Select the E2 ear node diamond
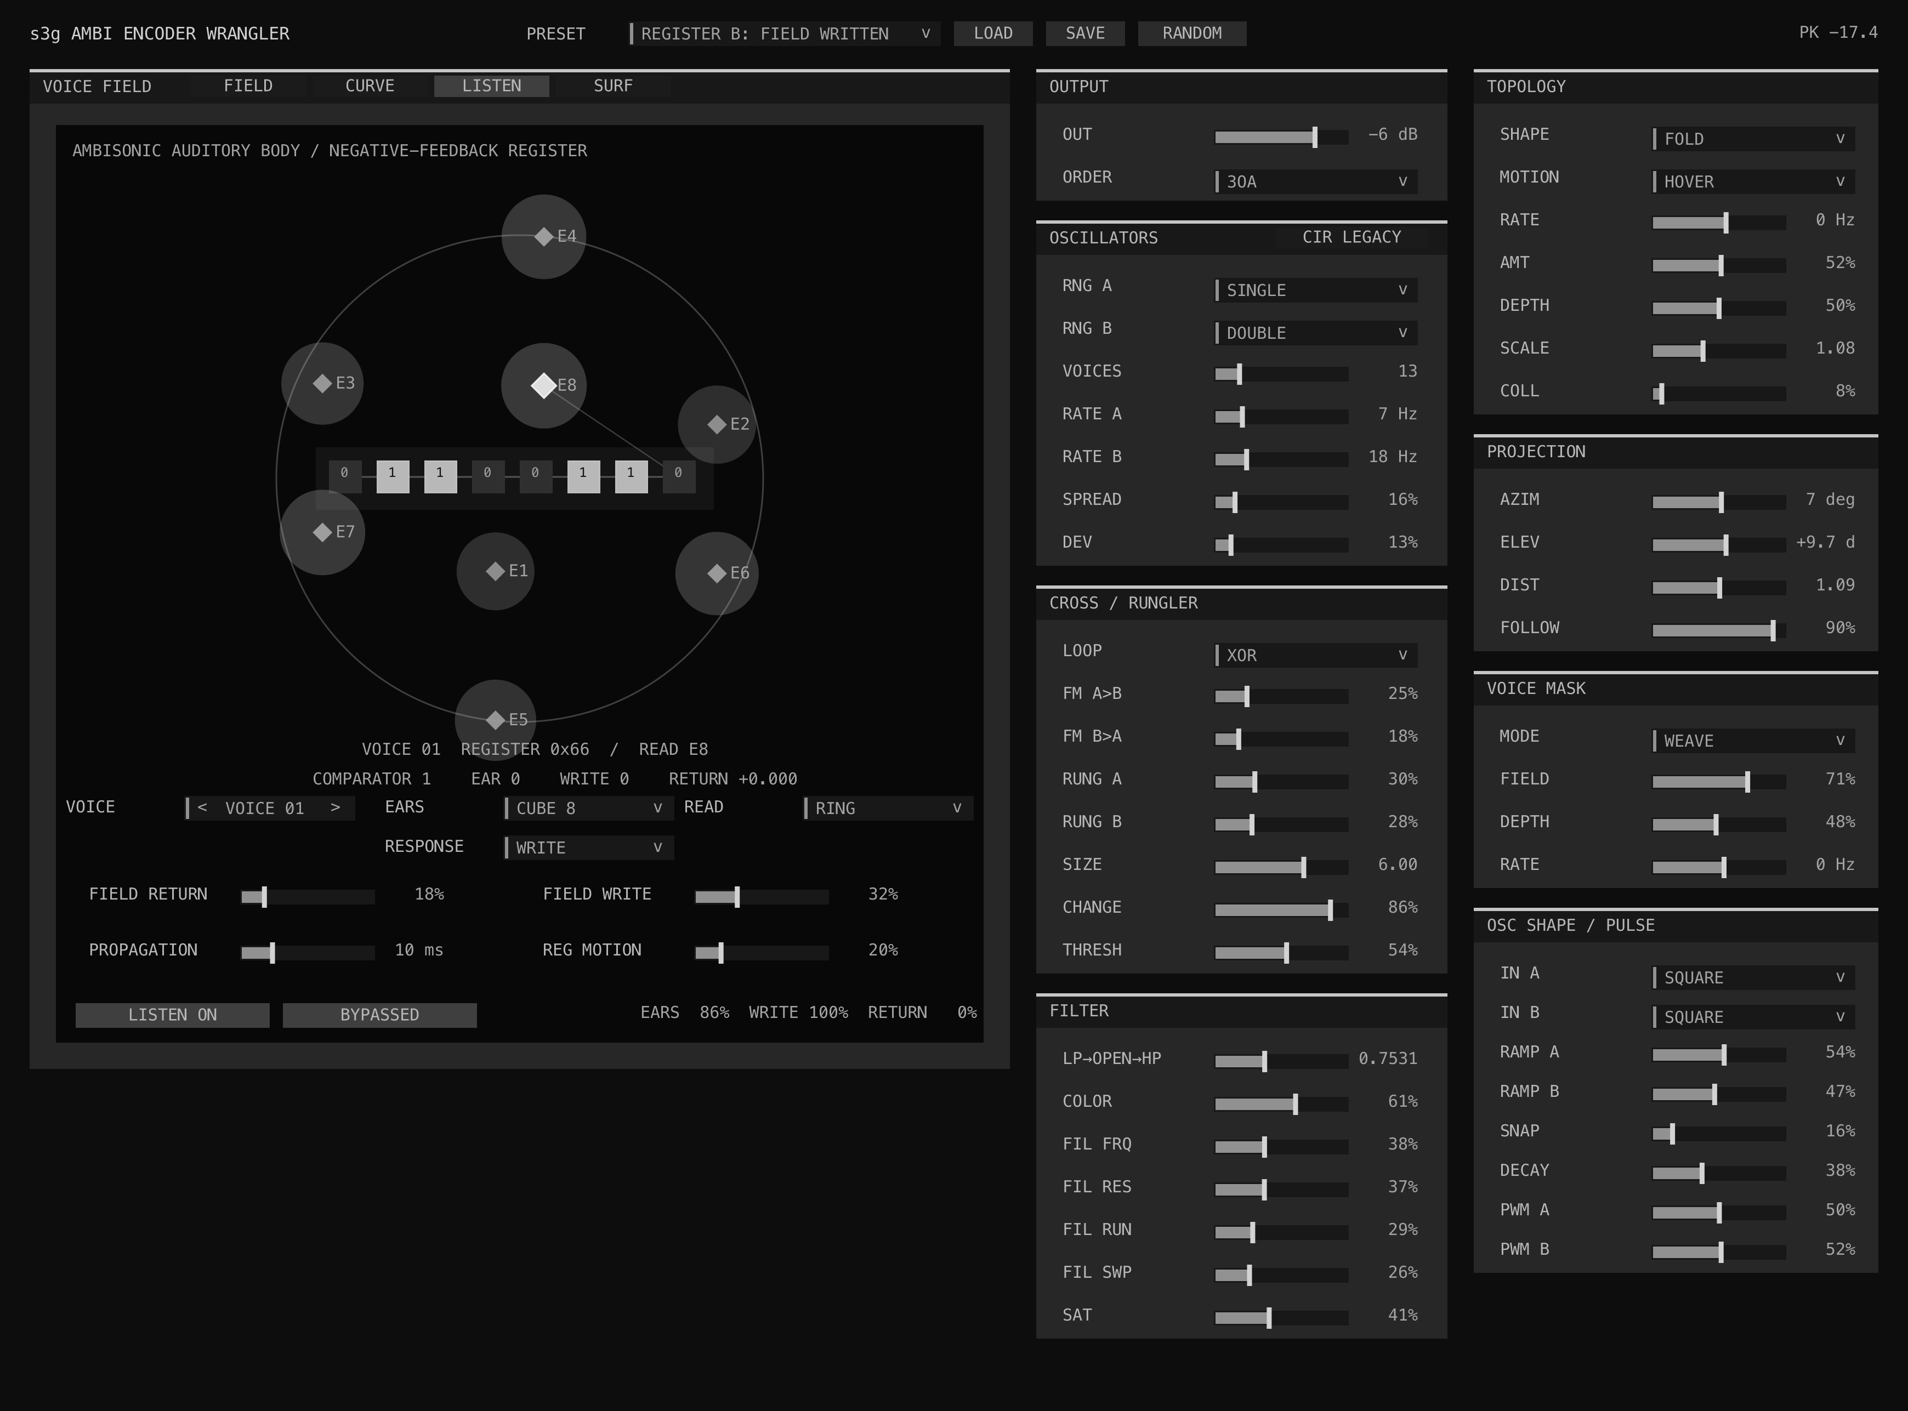1908x1411 pixels. point(717,424)
